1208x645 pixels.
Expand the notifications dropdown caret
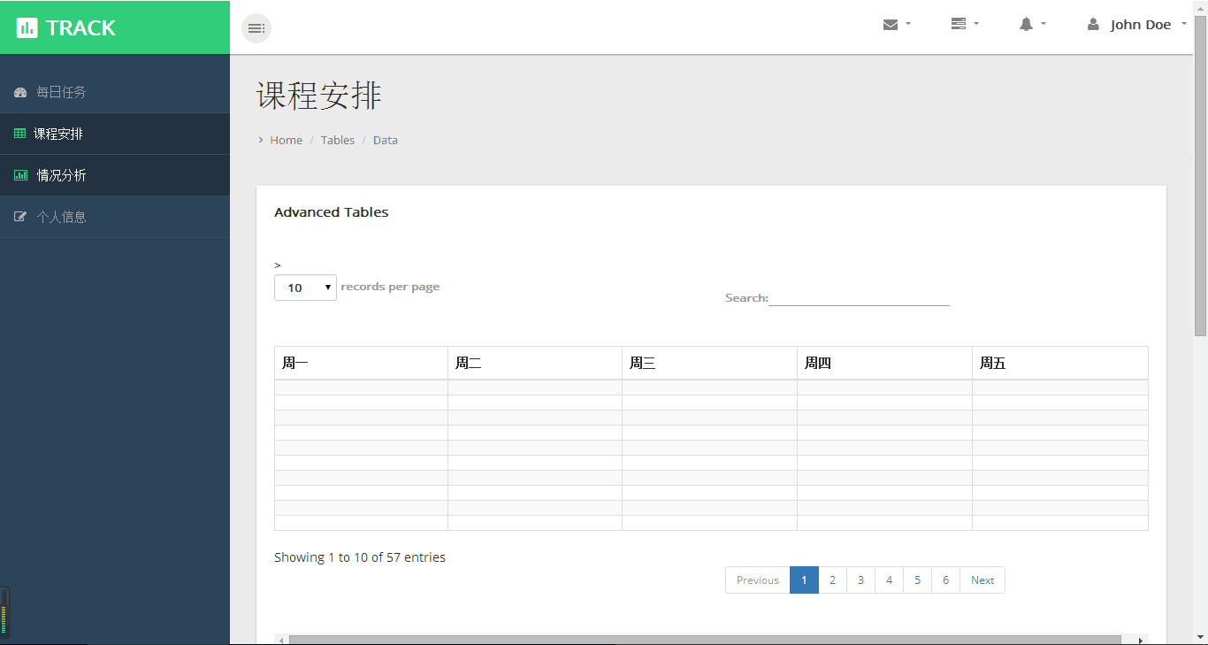coord(1044,24)
